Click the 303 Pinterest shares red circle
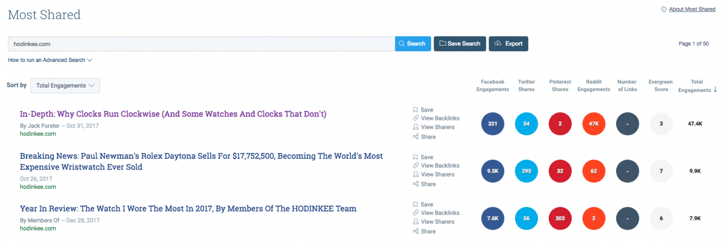The height and width of the screenshot is (241, 727). click(560, 218)
